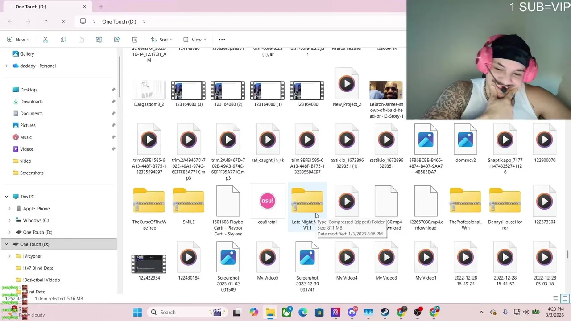Screen dimensions: 571x321
Task: Open new File Explorer tab with plus
Action: coord(101,7)
